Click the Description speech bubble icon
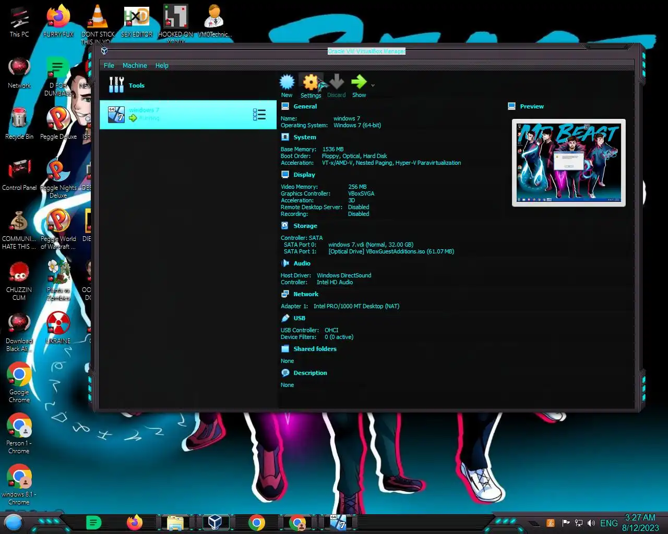 click(x=285, y=373)
